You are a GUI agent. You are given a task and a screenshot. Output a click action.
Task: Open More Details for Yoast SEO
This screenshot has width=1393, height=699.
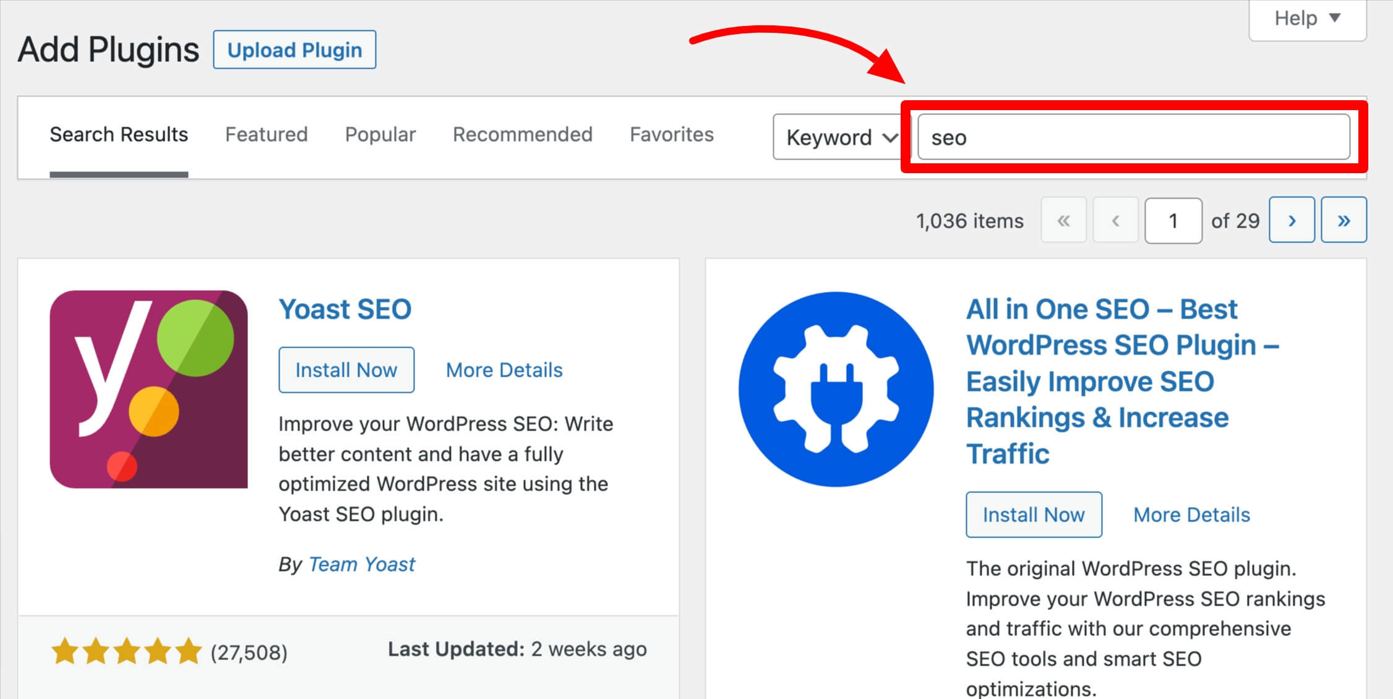(504, 370)
